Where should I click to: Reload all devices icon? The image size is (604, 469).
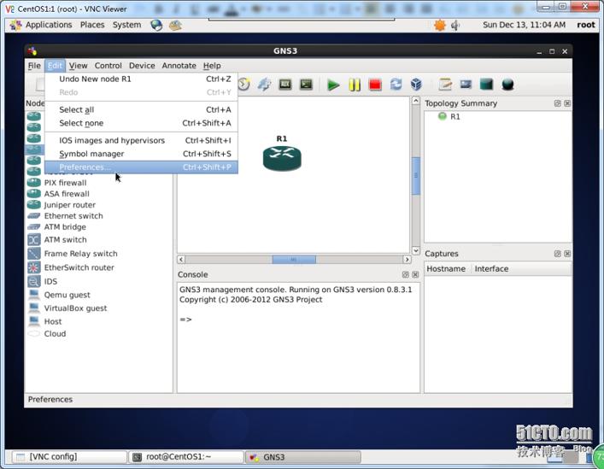coord(396,85)
